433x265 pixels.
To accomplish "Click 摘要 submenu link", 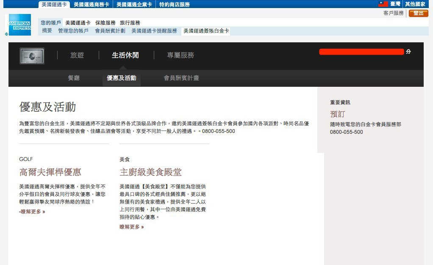I will 47,30.
